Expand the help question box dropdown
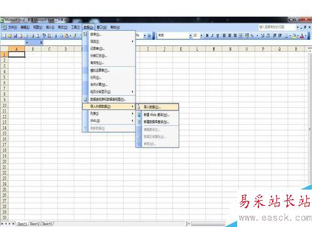The height and width of the screenshot is (227, 312). 298,27
